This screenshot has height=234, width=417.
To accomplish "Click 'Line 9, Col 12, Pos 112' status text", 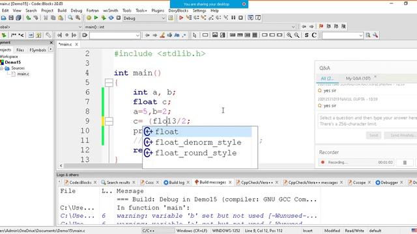I will click(263, 231).
